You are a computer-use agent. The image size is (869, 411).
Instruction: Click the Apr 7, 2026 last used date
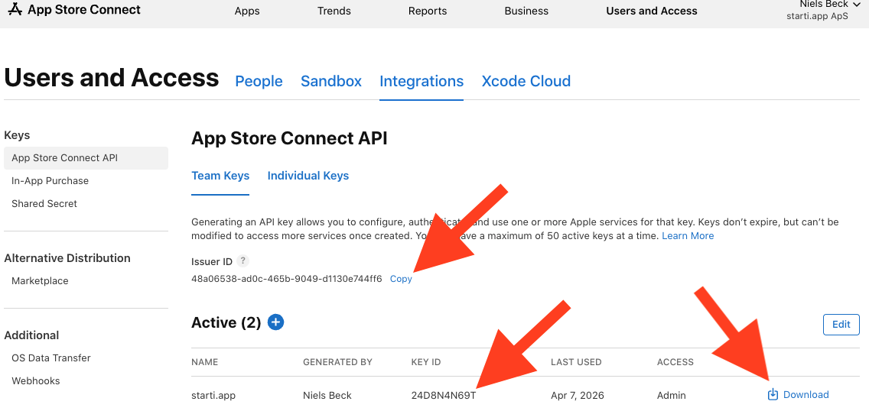click(x=578, y=396)
